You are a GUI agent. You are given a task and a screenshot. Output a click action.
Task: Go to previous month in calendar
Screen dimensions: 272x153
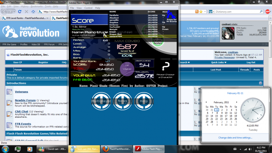[x=206, y=102]
